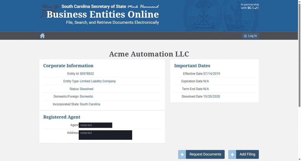
Task: Click the redacted Address field
Action: 105,135
